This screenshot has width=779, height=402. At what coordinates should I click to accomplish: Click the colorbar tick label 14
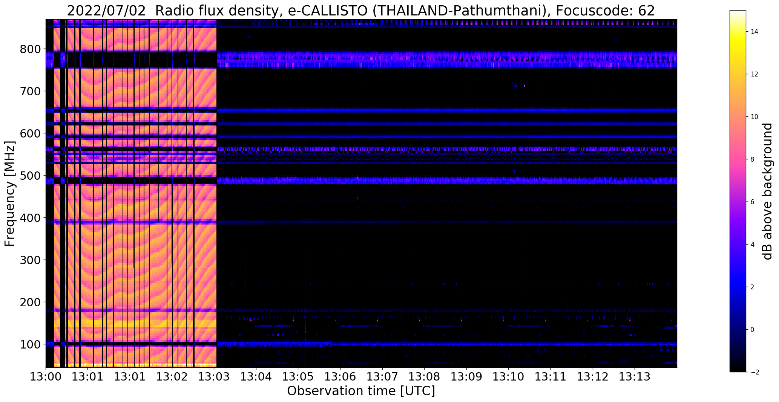[754, 32]
